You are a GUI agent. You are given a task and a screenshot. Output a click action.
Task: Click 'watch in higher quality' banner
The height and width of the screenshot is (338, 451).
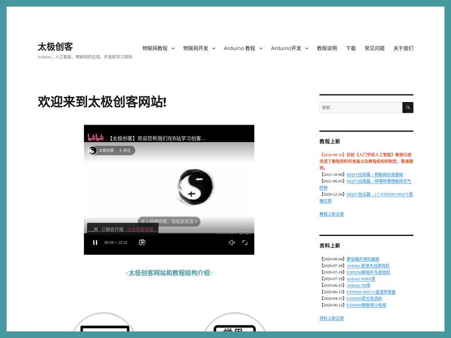pyautogui.click(x=169, y=222)
